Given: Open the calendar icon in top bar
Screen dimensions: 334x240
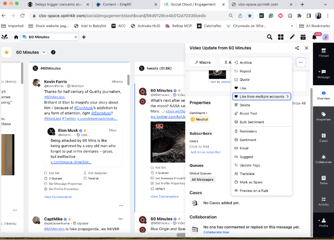Looking at the screenshot, I should [303, 37].
